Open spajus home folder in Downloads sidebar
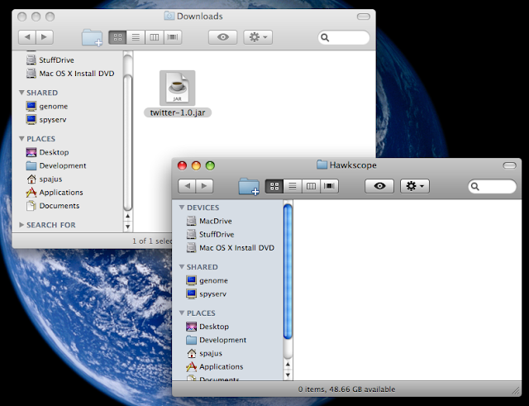The width and height of the screenshot is (529, 406). pyautogui.click(x=50, y=179)
